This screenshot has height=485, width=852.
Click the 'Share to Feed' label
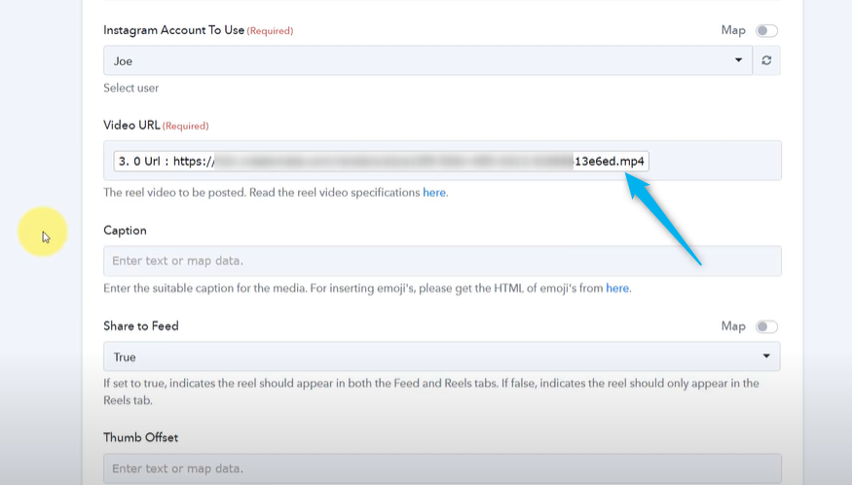(x=141, y=326)
